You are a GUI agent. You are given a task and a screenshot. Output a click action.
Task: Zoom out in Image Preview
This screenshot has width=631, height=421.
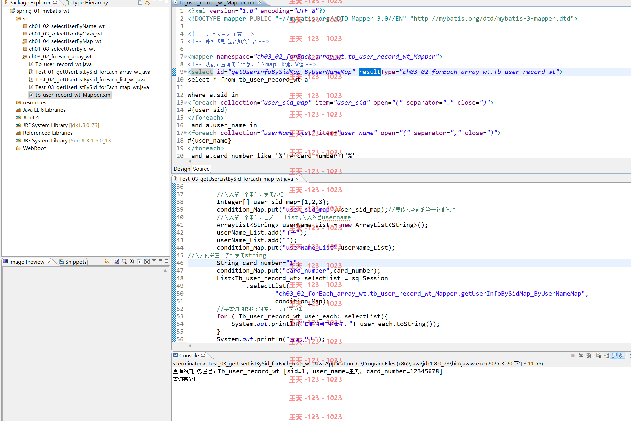point(124,262)
